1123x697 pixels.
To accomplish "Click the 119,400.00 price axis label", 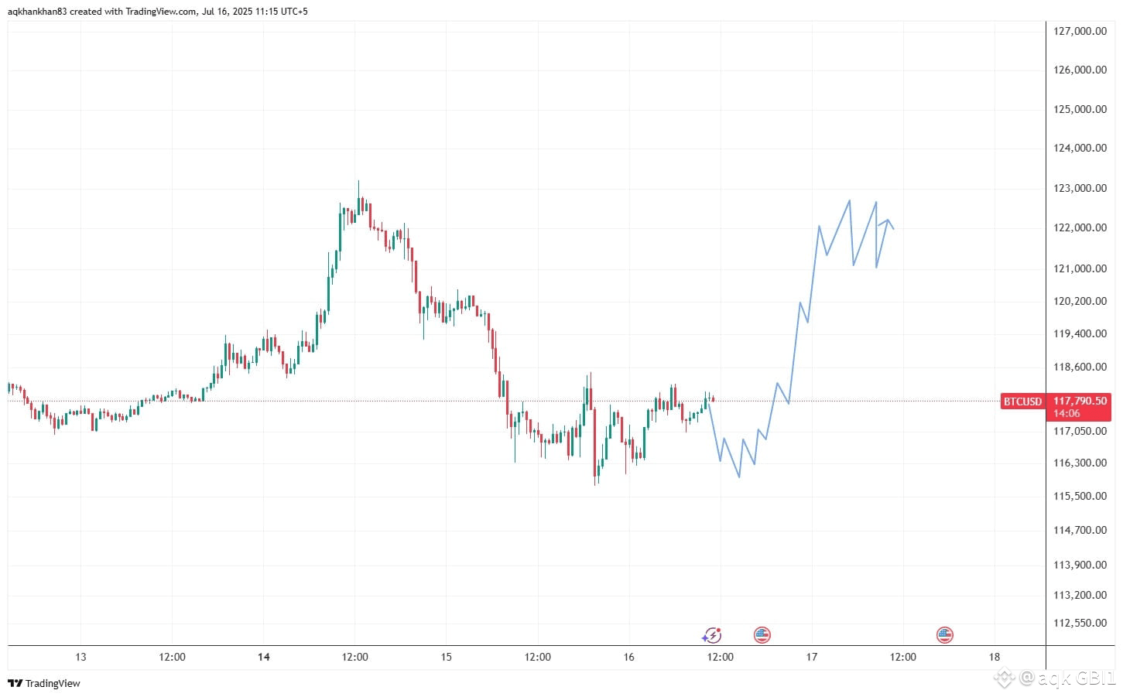I will (x=1080, y=333).
